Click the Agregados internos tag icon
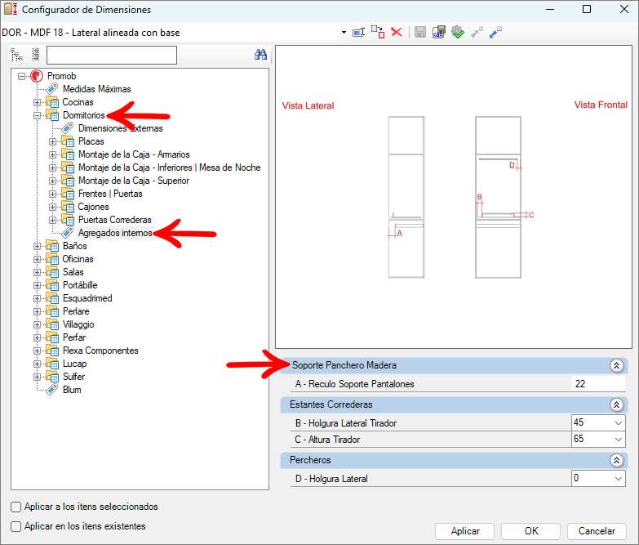Image resolution: width=639 pixels, height=545 pixels. pyautogui.click(x=67, y=233)
